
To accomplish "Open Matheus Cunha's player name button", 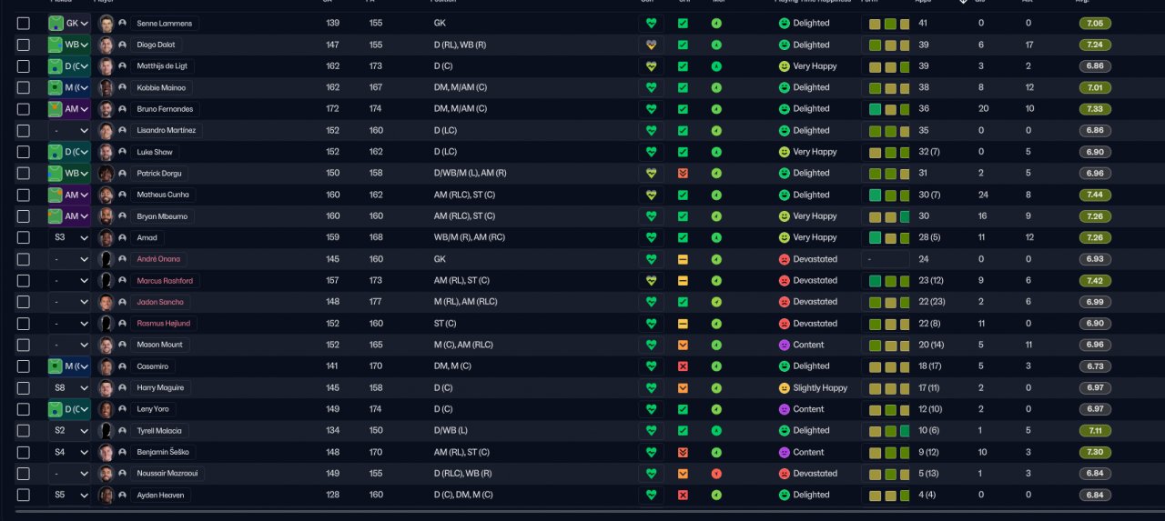I will (x=163, y=195).
